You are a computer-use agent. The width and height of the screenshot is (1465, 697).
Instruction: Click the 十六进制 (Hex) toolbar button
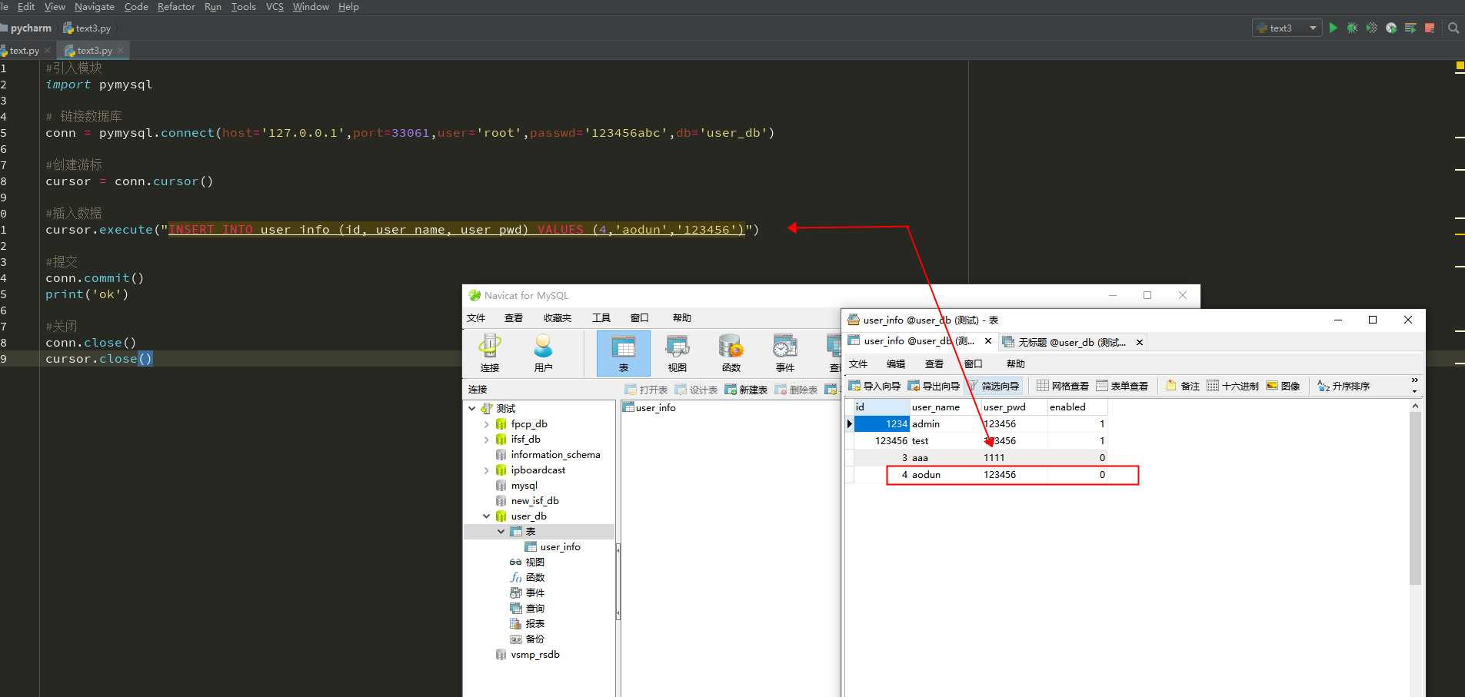(1233, 386)
